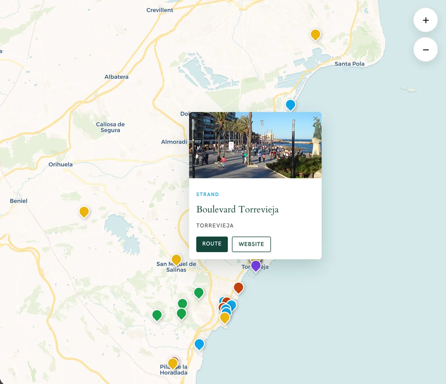Select the westernmost green marker
Viewport: 446px width, 384px height.
click(157, 315)
